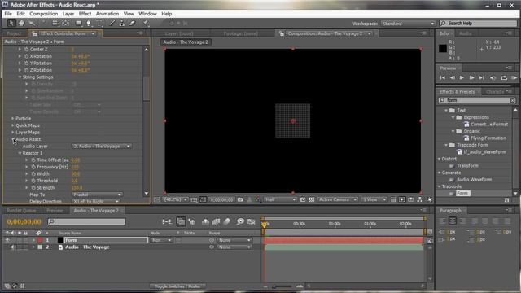Open Composition mini-flowchart icon
The image size is (521, 293).
point(166,221)
